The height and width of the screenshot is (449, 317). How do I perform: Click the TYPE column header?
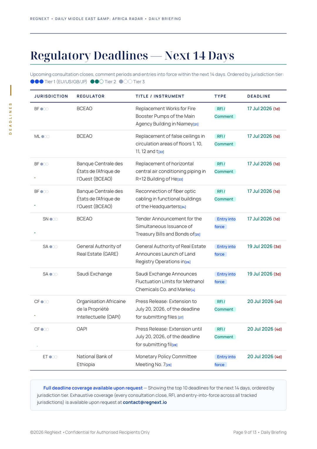[220, 96]
